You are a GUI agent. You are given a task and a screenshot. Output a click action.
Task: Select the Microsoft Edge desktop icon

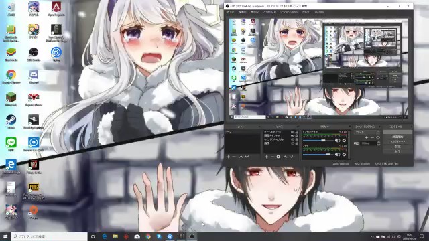[x=11, y=167]
